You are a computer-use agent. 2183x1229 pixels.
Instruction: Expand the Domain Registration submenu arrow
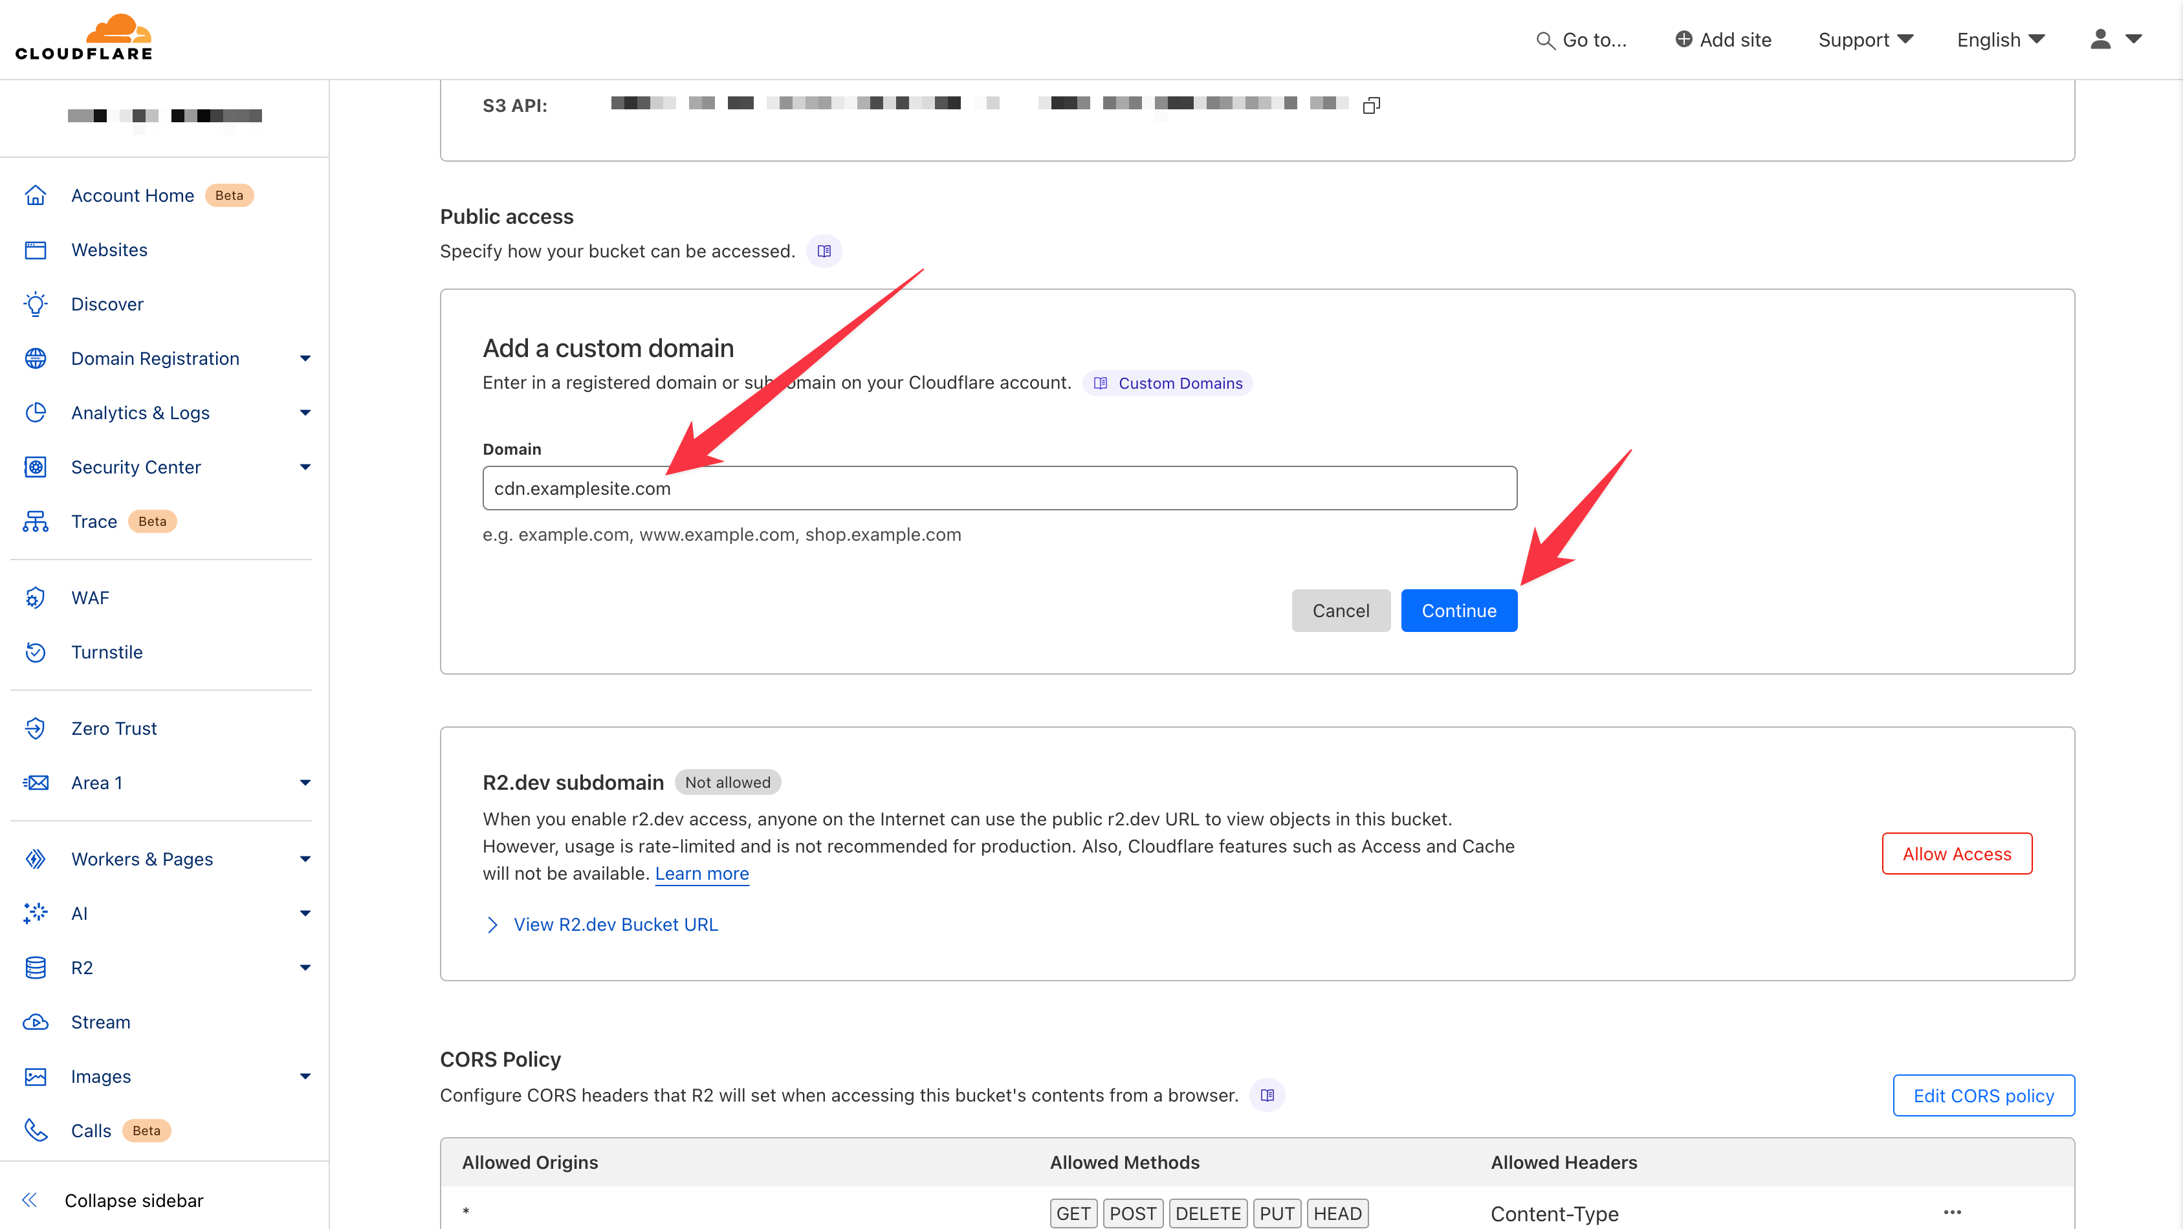305,358
